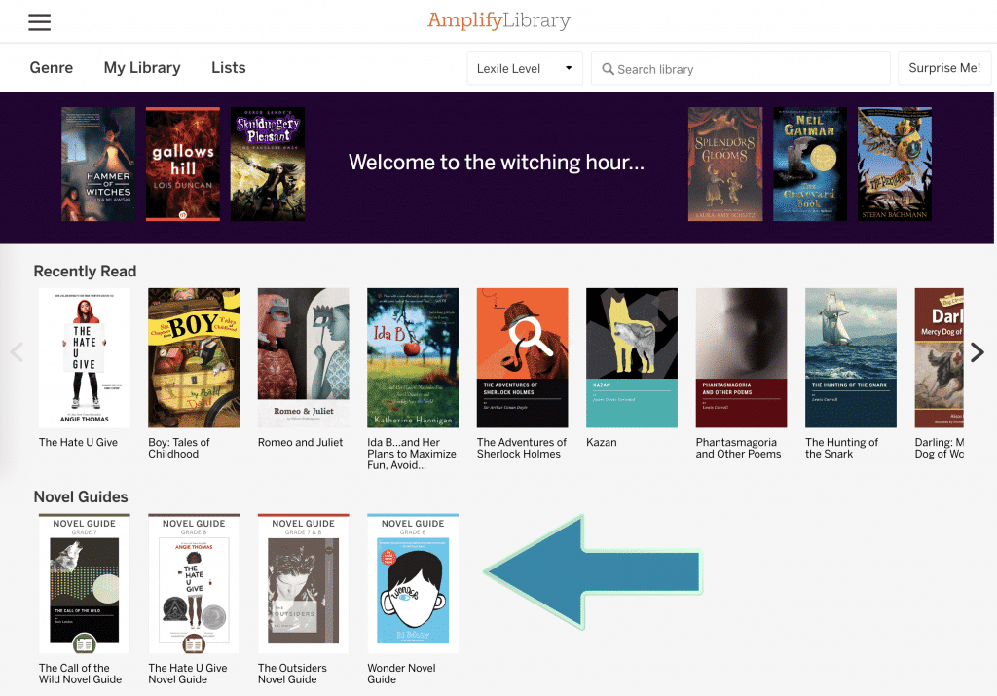Open Call of the Wild Novel Guide cover

(85, 583)
